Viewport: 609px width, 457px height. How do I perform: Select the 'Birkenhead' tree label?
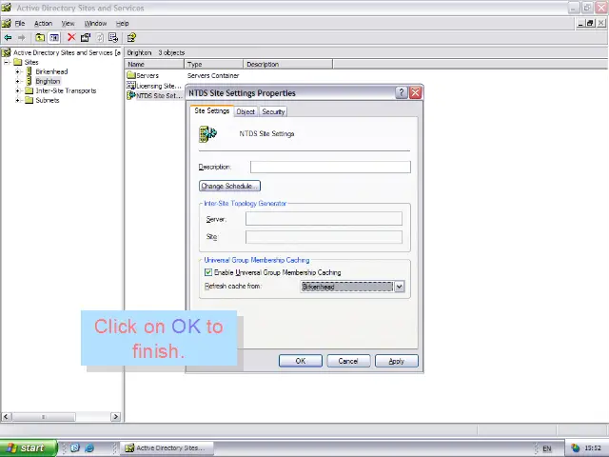coord(51,71)
